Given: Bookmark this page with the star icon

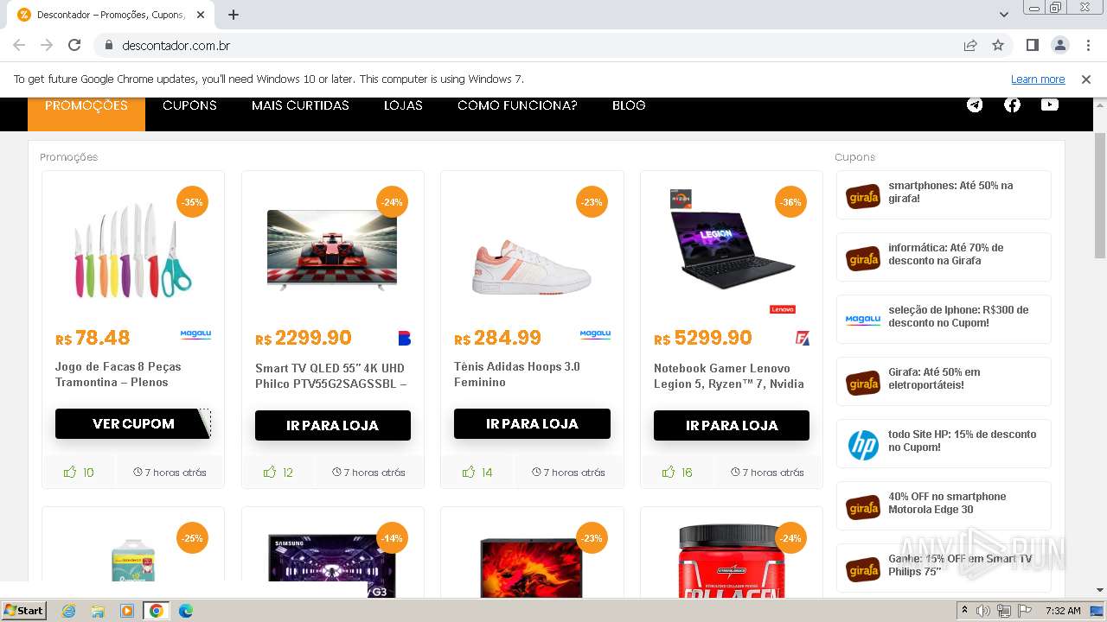Looking at the screenshot, I should tap(998, 45).
